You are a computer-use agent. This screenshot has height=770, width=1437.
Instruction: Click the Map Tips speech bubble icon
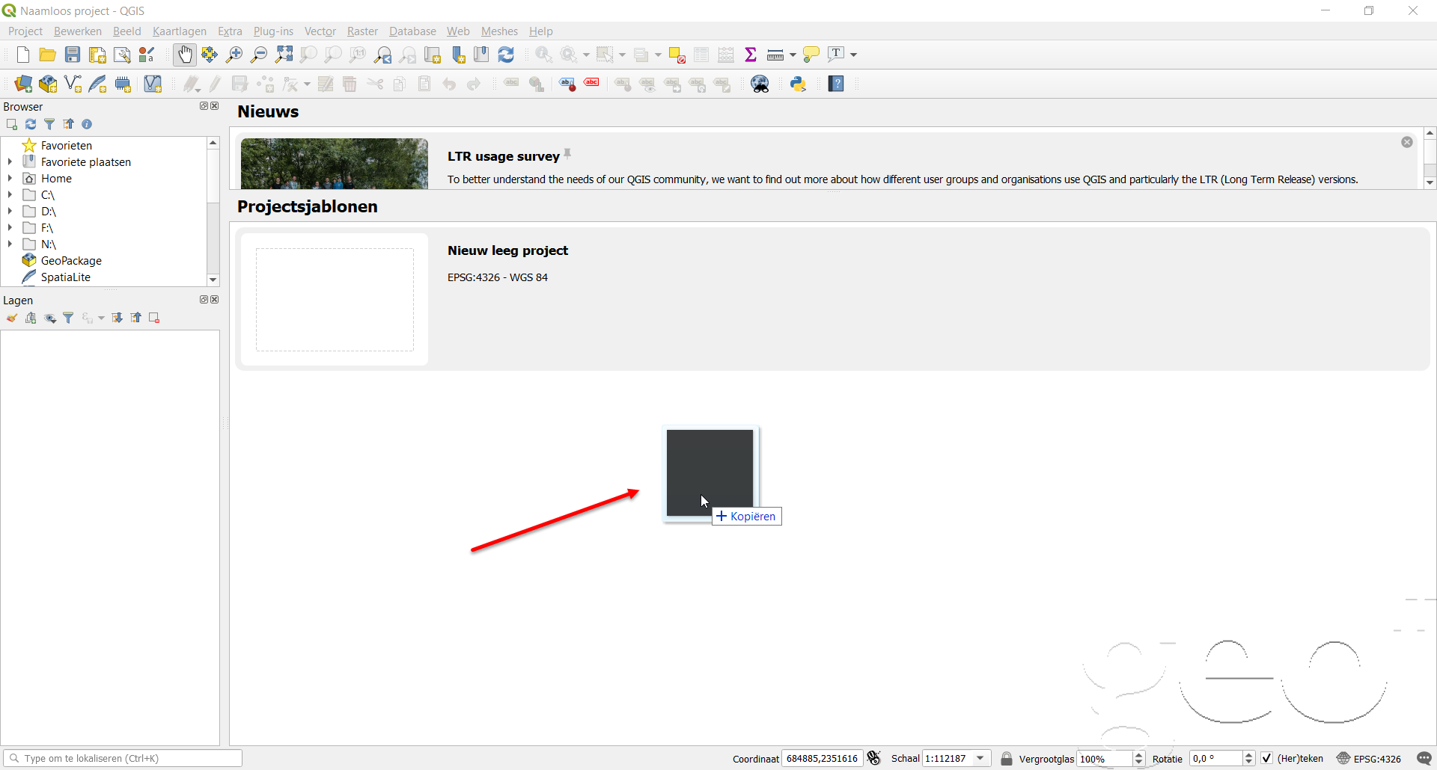tap(811, 55)
